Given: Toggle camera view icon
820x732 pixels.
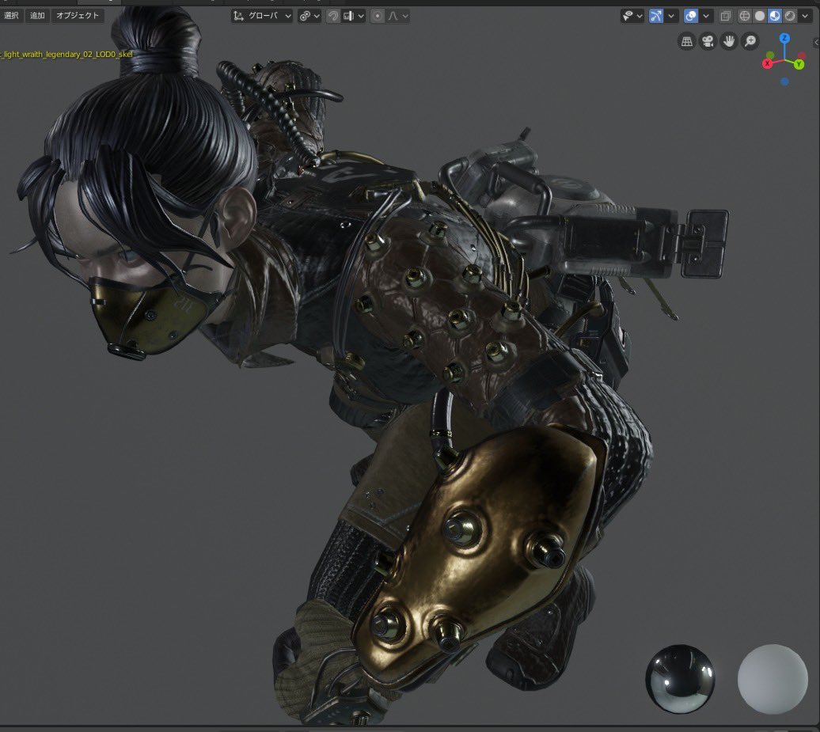Looking at the screenshot, I should click(708, 41).
